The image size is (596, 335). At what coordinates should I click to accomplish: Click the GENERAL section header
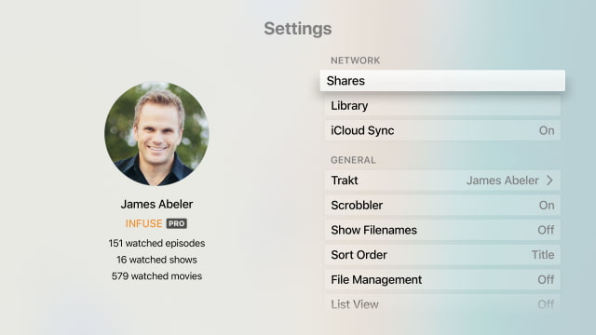click(353, 160)
